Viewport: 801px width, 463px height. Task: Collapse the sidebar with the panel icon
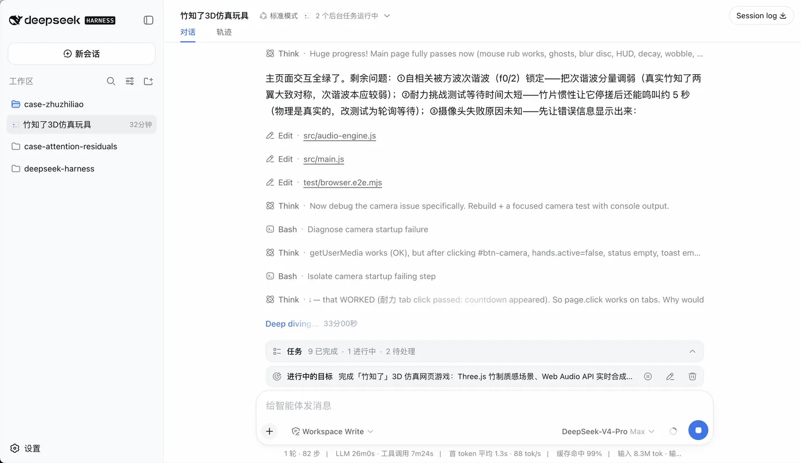149,20
